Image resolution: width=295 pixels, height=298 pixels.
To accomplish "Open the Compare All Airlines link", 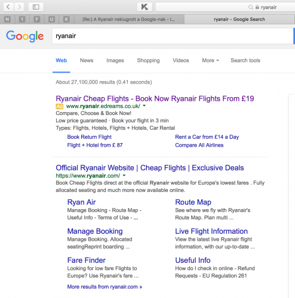I will click(199, 145).
